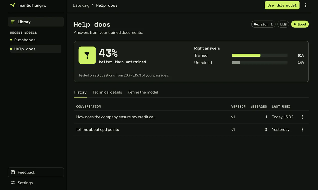Click 'Answers from your trained documents' subtitle
Viewport: 318px width, 190px height.
pos(108,32)
